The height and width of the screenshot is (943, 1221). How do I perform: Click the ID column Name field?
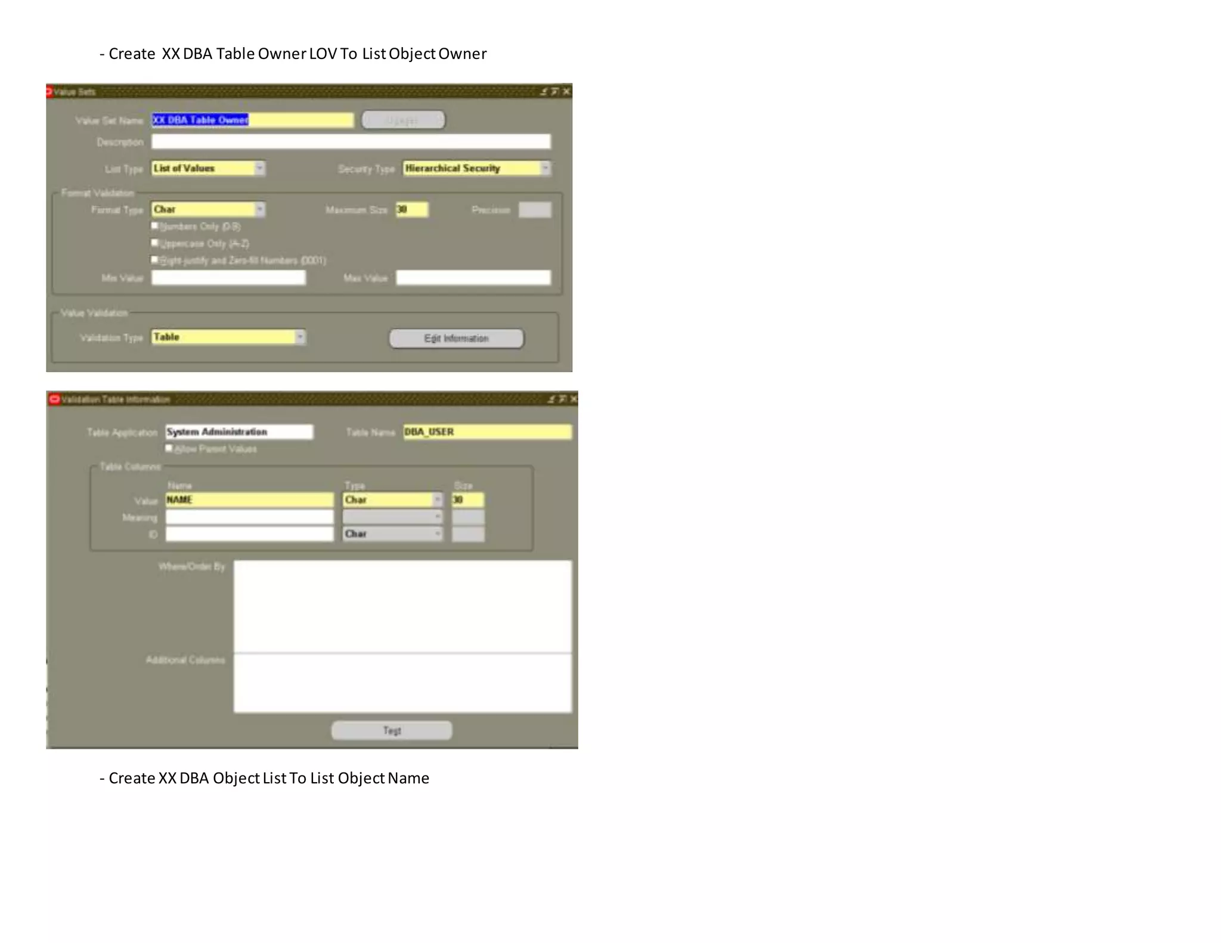tap(249, 533)
